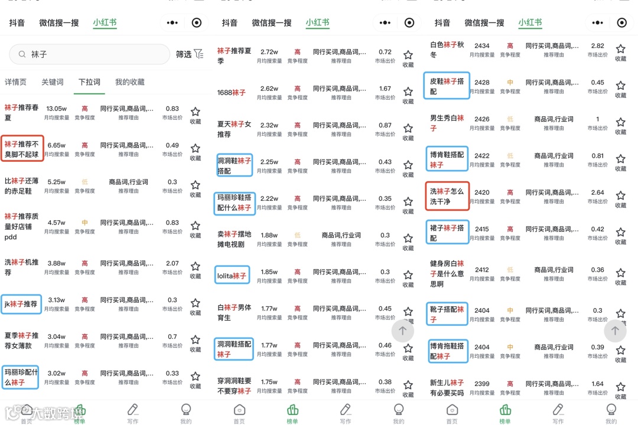Favorite the 袜子推荐春夏 keyword star

196,112
